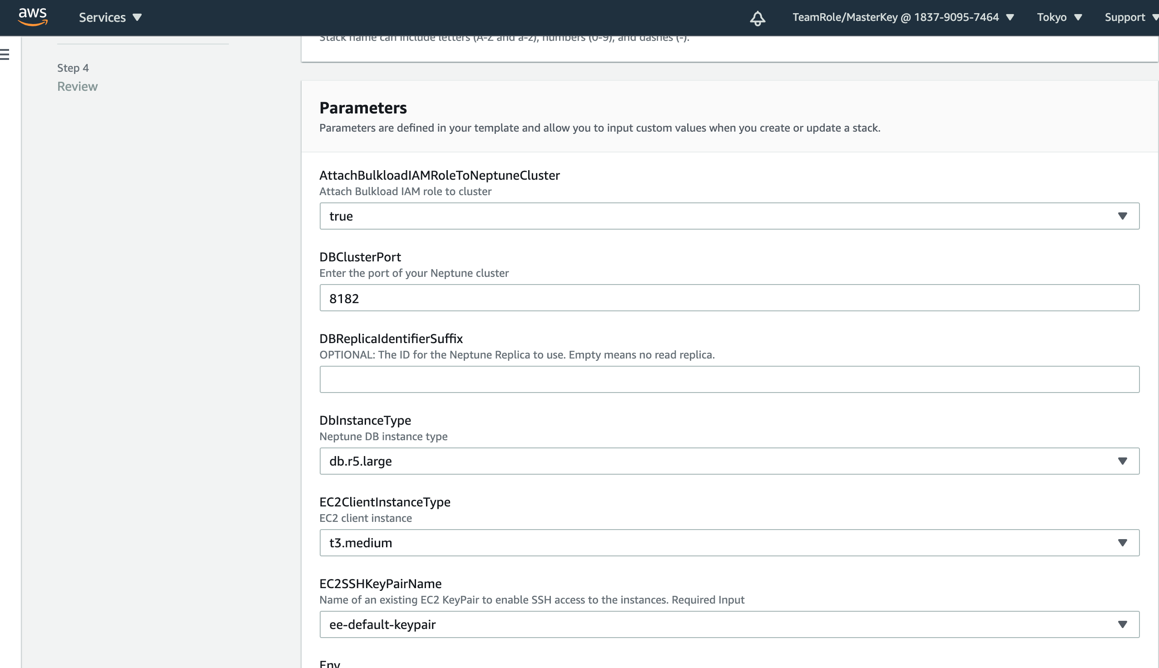Click arrow on AttachBulkloadIAMRoleToNeptuneCluster dropdown
This screenshot has width=1159, height=668.
tap(1122, 216)
